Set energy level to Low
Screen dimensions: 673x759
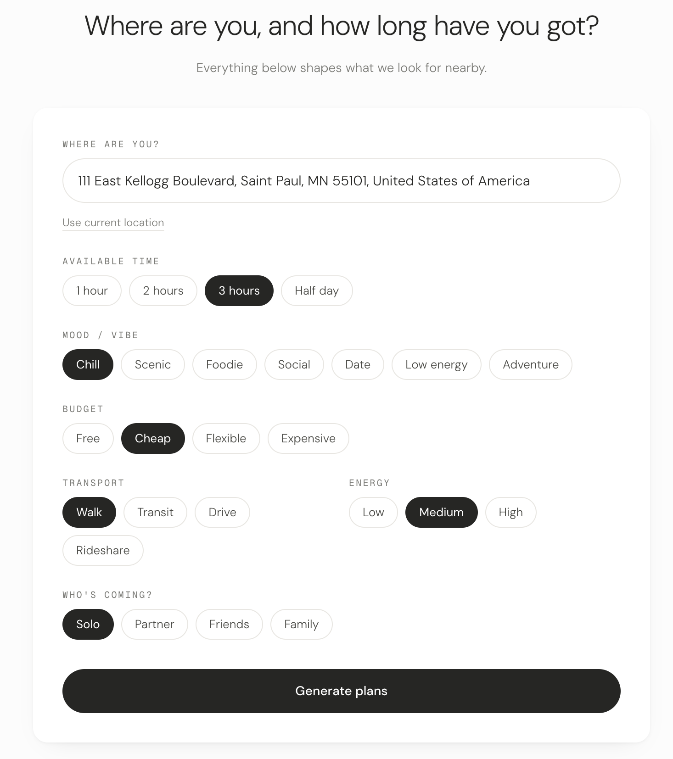click(x=373, y=512)
